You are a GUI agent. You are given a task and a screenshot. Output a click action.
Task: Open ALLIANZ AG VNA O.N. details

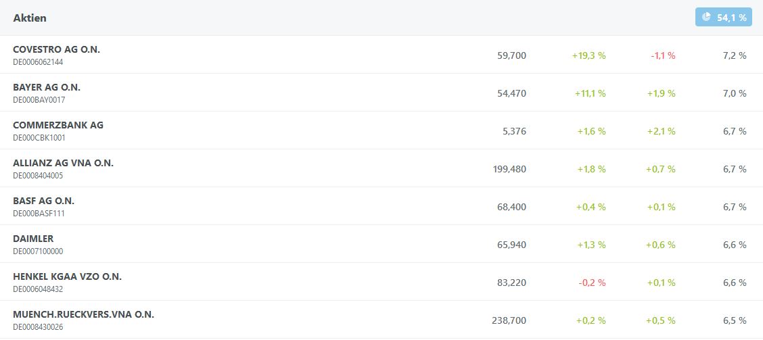click(63, 163)
